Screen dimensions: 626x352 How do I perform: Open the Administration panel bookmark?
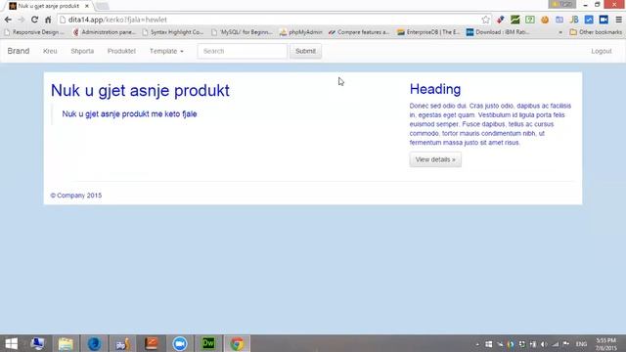tap(105, 32)
